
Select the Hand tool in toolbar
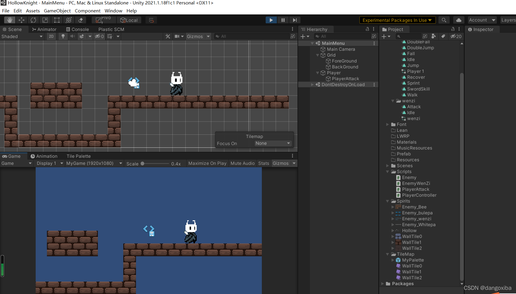coord(10,20)
